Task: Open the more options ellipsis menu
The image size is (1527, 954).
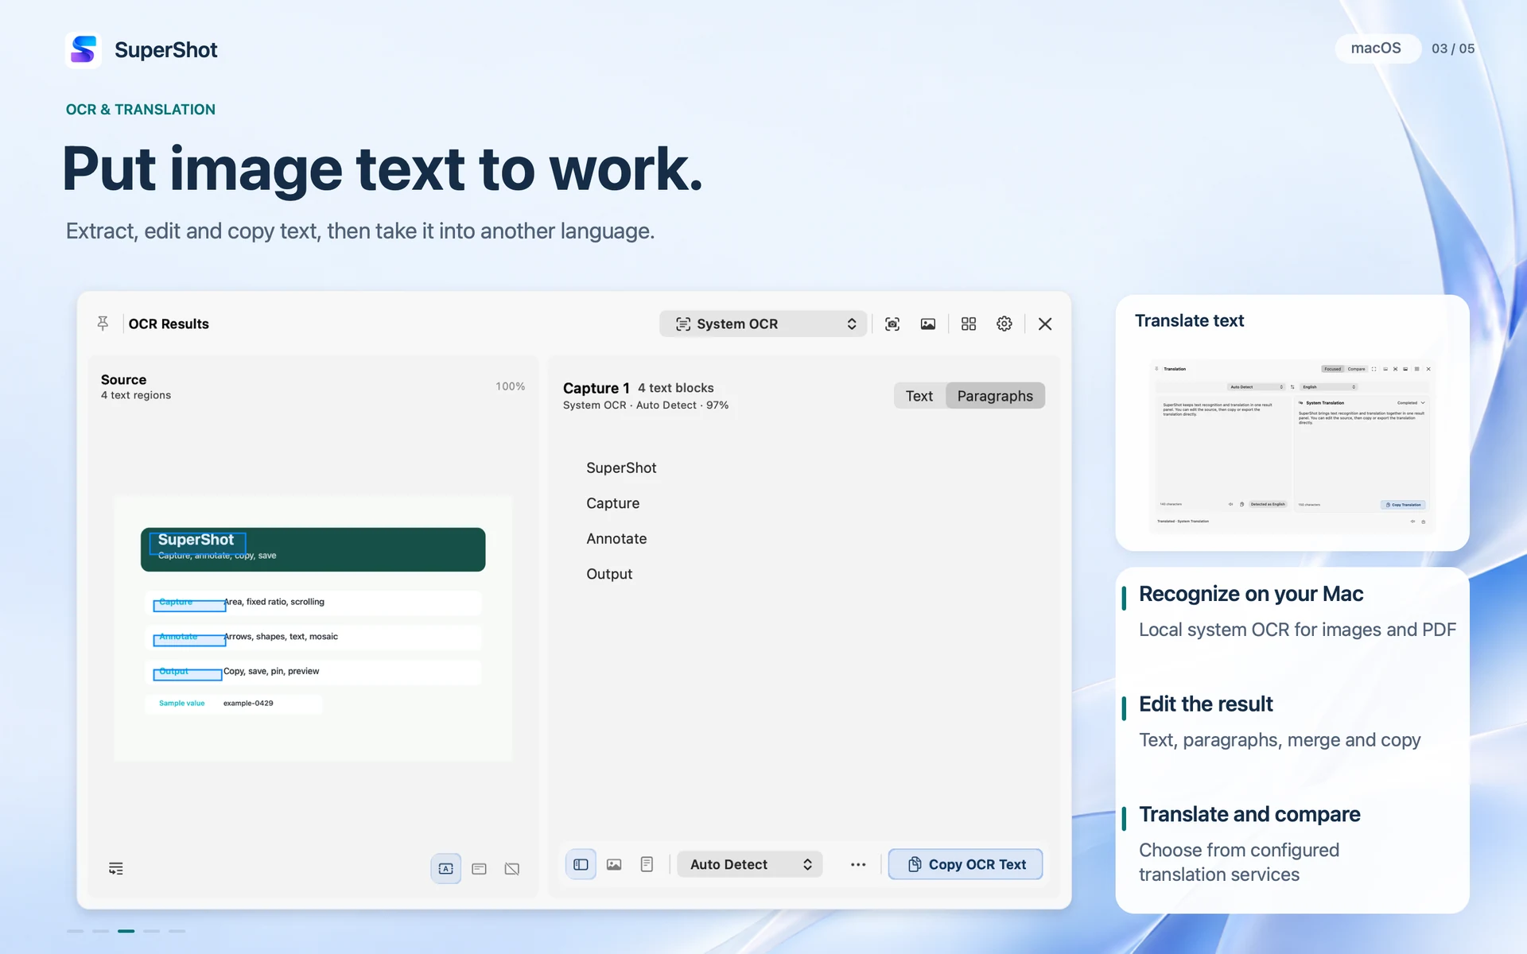Action: point(858,864)
